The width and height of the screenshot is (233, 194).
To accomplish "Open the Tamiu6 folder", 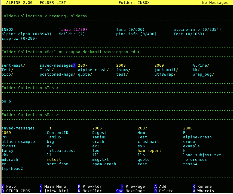I will tap(99, 137).
